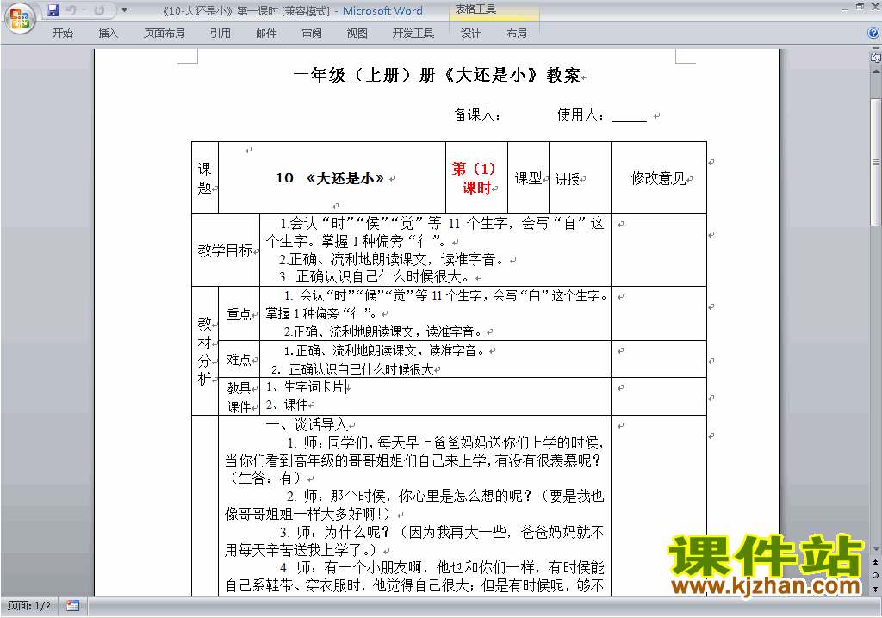Click the macro recording icon in status bar
This screenshot has height=618, width=882.
coord(72,606)
